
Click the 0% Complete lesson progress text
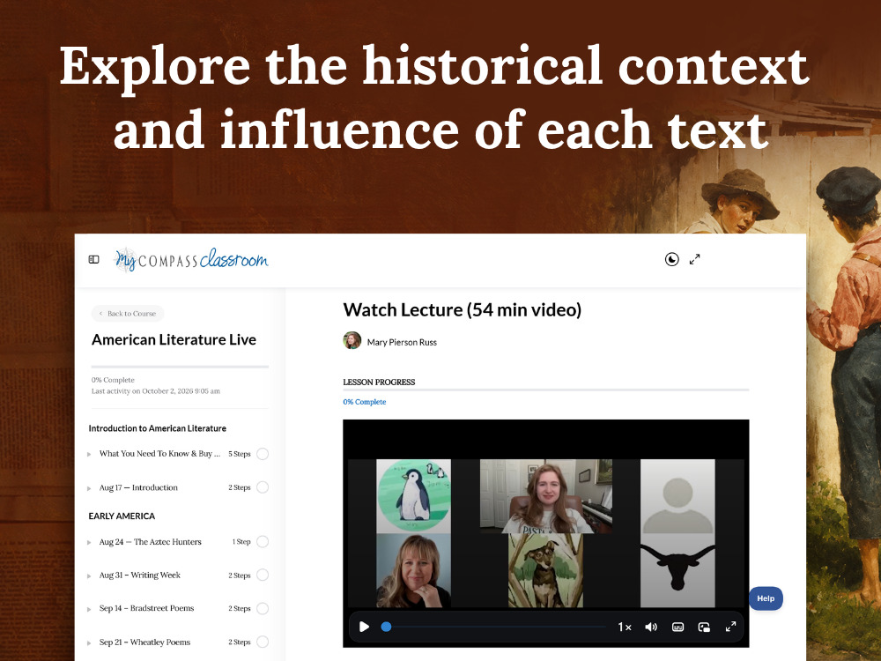365,402
